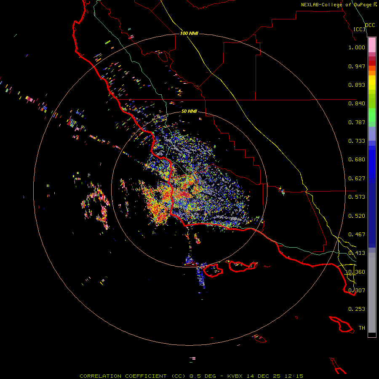Click the TH threshold label on scale
This screenshot has height=379, width=379.
362,328
